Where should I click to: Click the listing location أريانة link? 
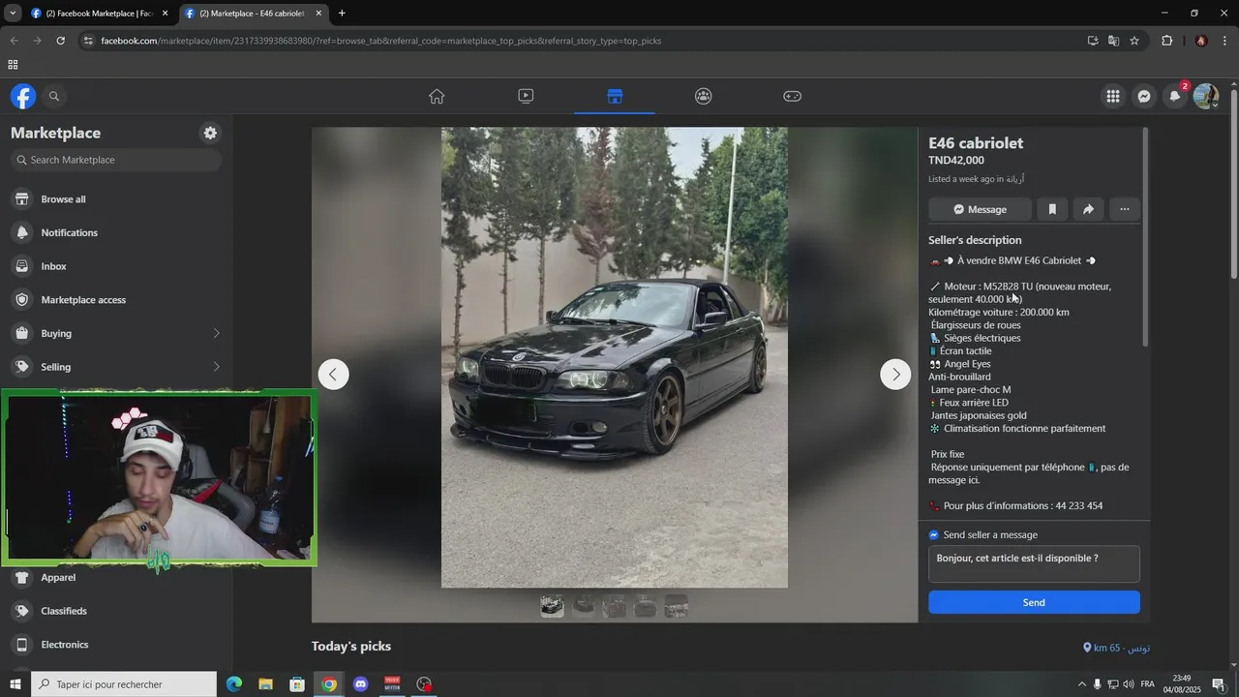coord(1014,179)
